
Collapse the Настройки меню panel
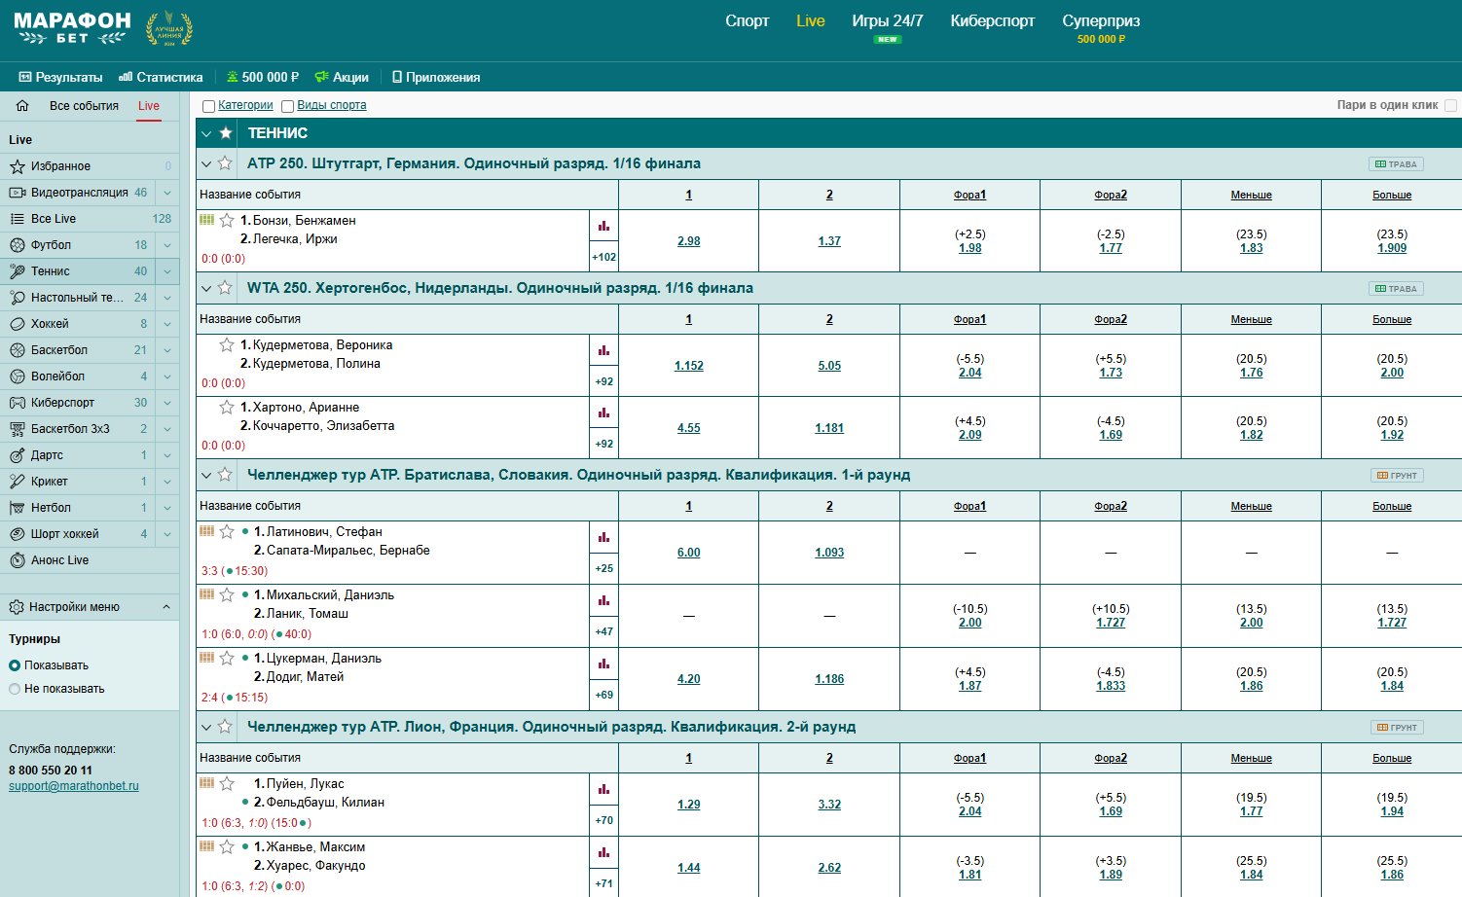tap(165, 607)
